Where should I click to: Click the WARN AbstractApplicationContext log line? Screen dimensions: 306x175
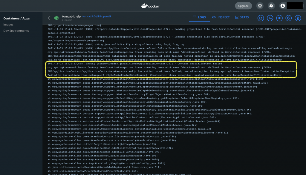coord(170,48)
